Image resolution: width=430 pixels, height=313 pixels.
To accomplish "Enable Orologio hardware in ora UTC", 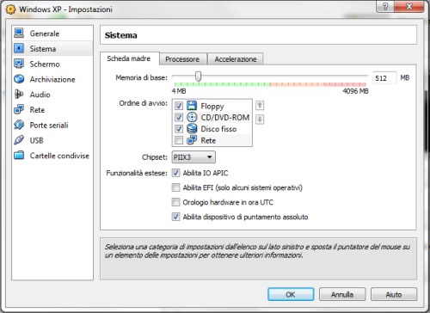I will (175, 202).
